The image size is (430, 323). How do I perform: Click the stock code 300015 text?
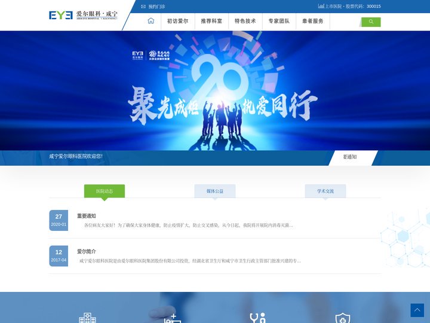(x=373, y=7)
